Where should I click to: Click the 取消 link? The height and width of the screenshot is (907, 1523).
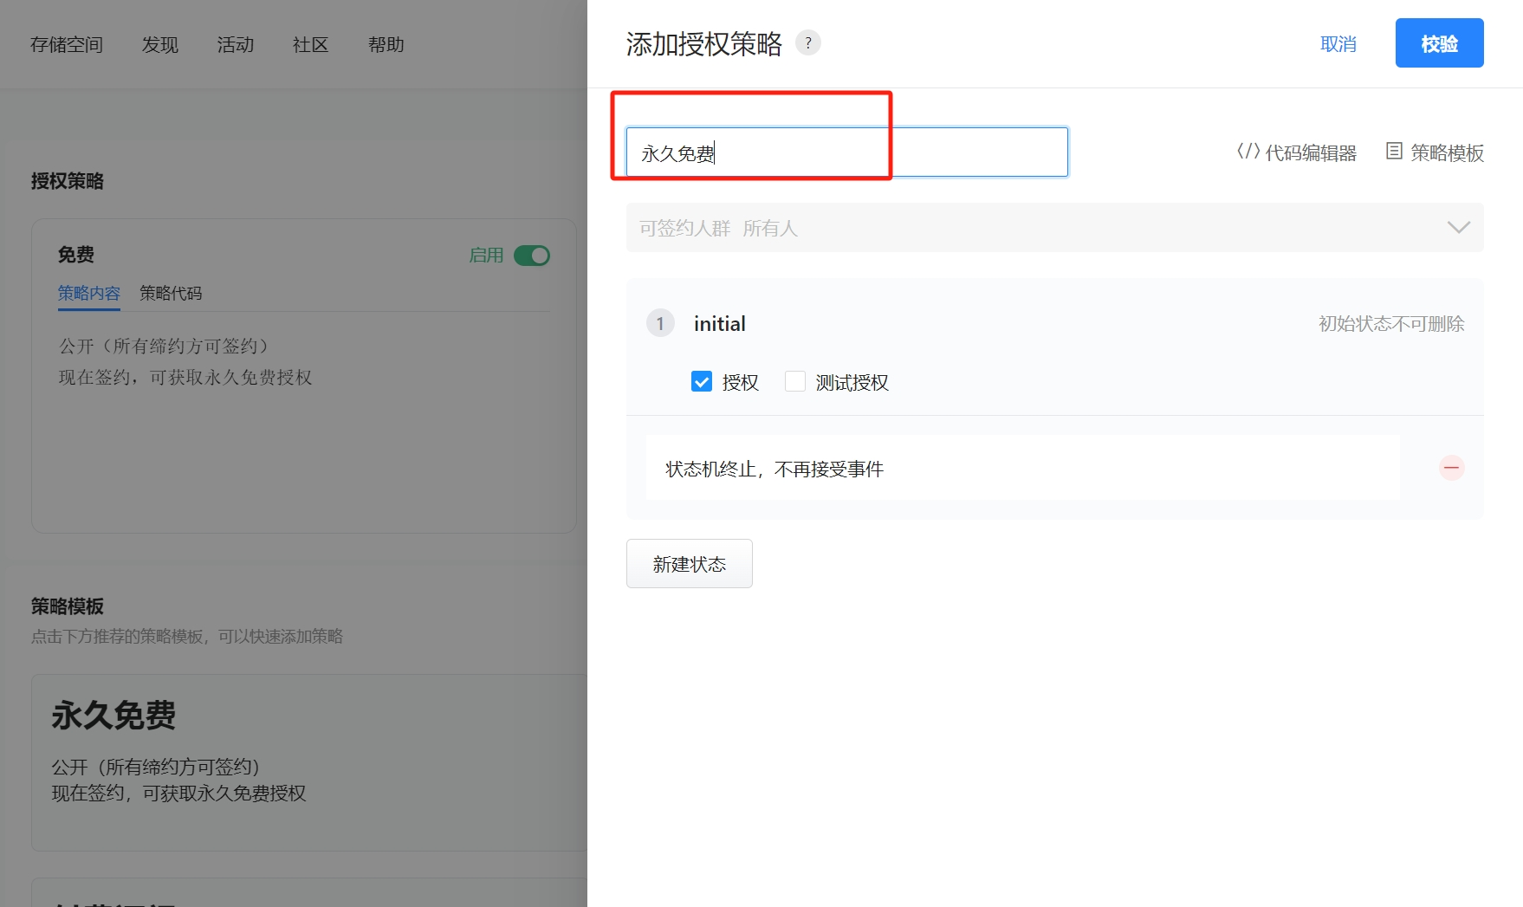tap(1338, 43)
